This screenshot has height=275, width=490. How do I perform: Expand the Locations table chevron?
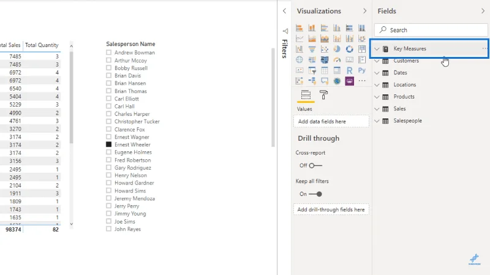tap(377, 85)
